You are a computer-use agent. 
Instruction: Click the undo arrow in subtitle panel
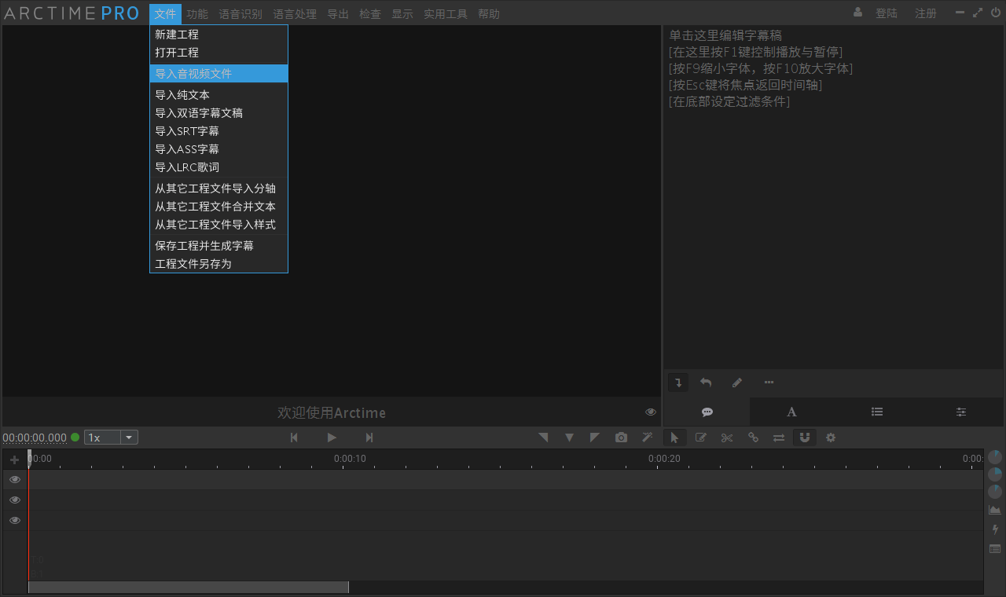706,383
